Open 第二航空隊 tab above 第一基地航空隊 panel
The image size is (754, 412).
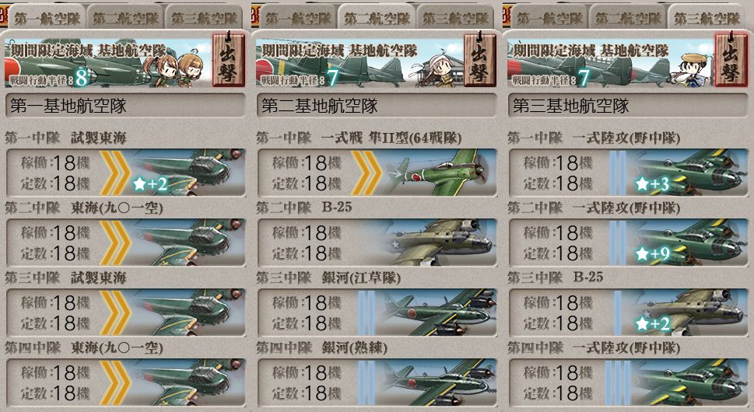pyautogui.click(x=125, y=18)
